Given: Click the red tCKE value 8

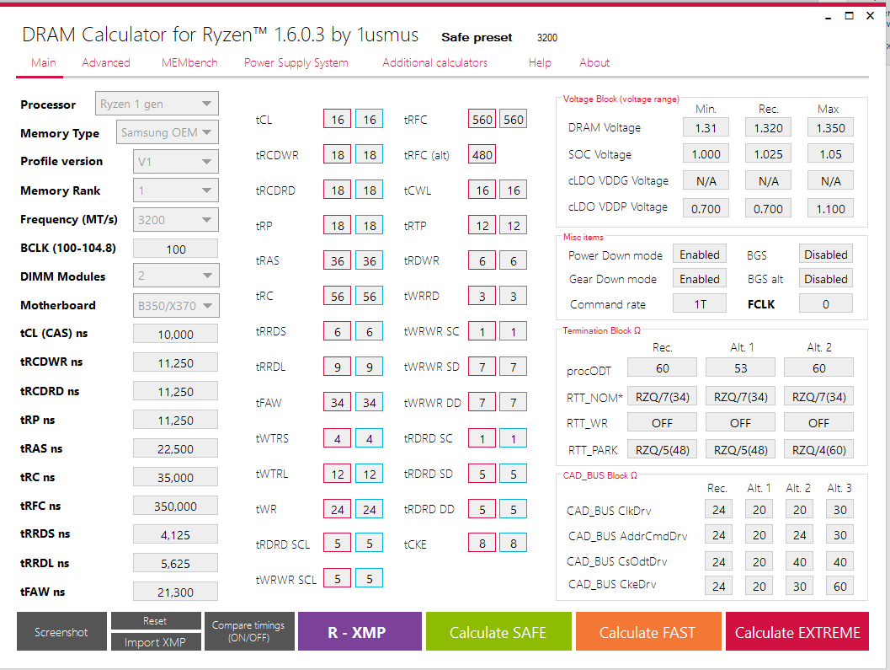Looking at the screenshot, I should (482, 544).
